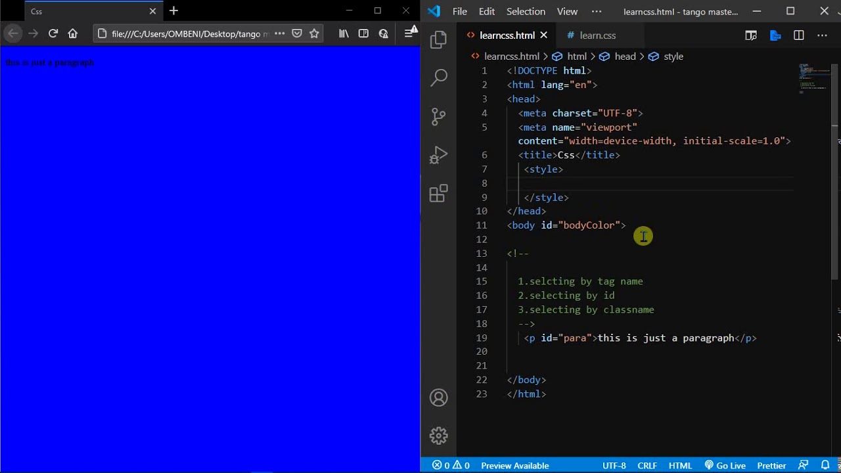Image resolution: width=841 pixels, height=473 pixels.
Task: Click the feedback icon in status bar
Action: (803, 465)
